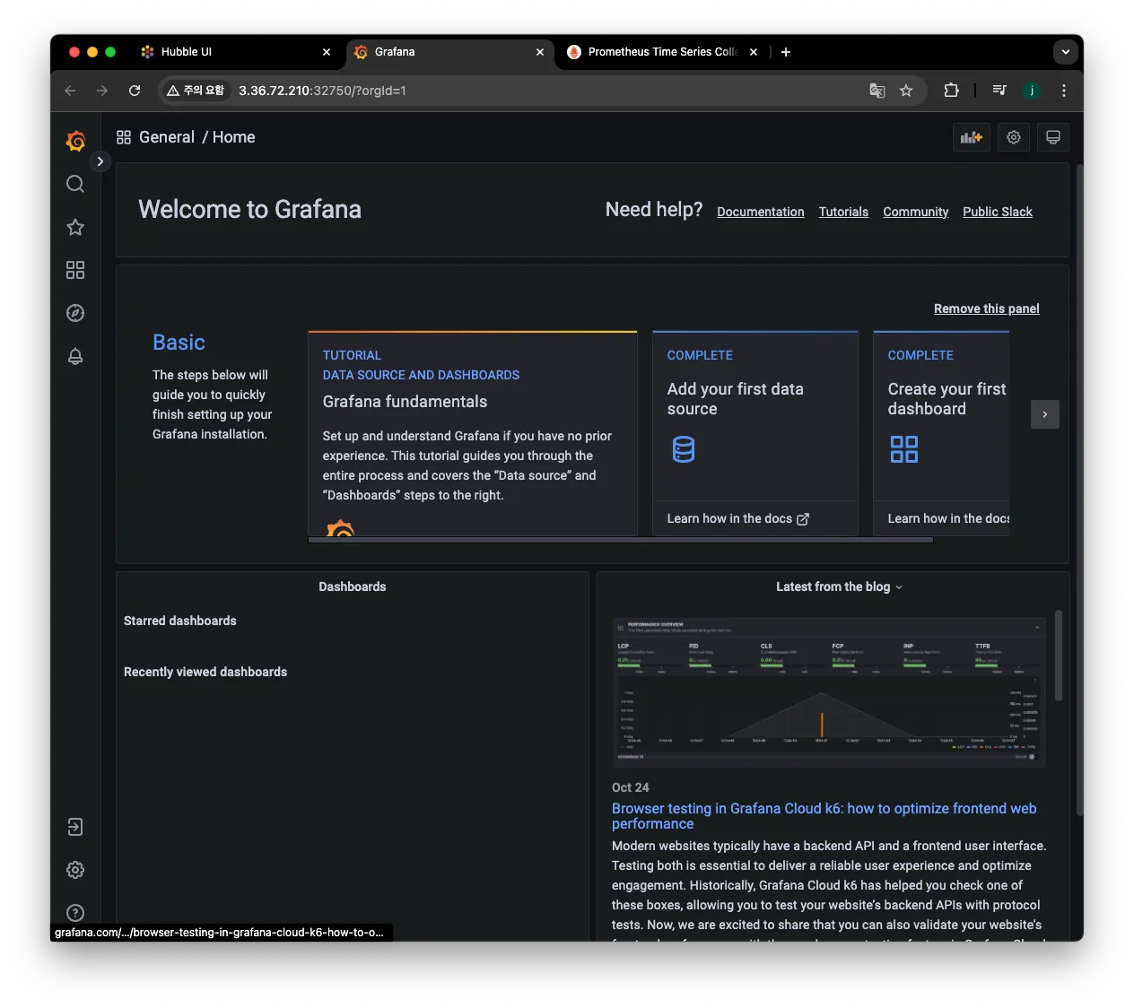Close the Hubble UI tab
1134x1008 pixels.
point(327,52)
